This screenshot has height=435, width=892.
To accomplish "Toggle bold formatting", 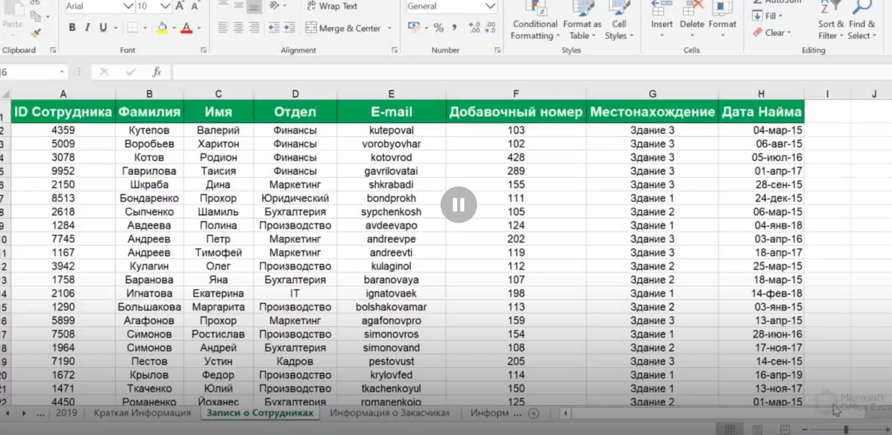I will 72,27.
